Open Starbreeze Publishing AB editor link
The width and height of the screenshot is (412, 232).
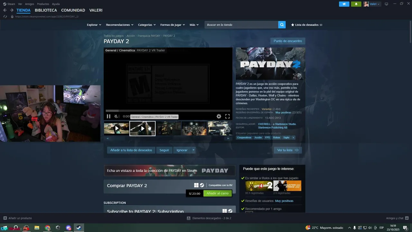(x=273, y=128)
